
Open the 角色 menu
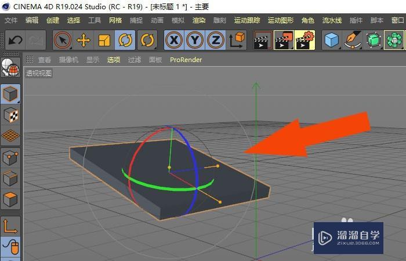pos(308,20)
